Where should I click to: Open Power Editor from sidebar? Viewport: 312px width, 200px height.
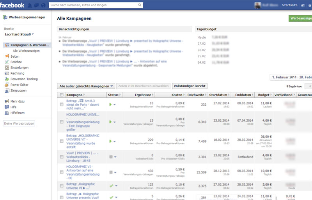coord(19,85)
